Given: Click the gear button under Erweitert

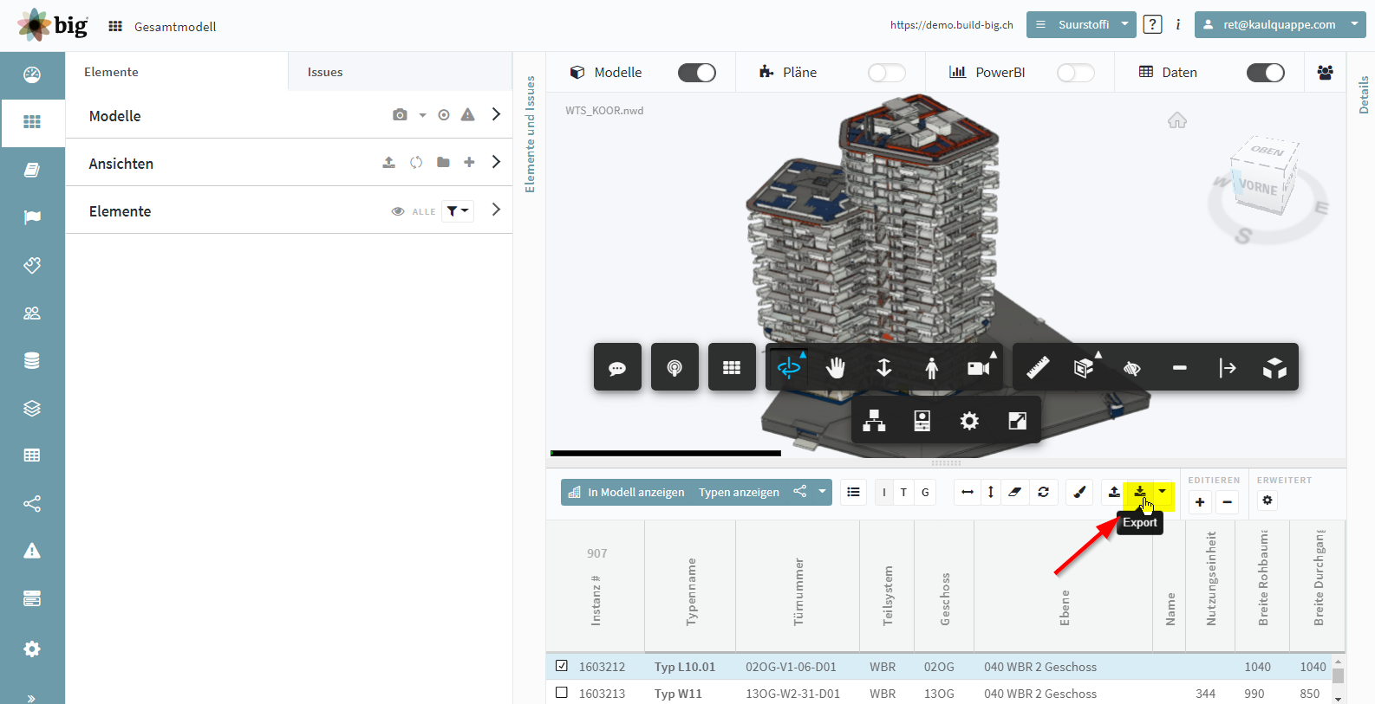Looking at the screenshot, I should pos(1267,501).
